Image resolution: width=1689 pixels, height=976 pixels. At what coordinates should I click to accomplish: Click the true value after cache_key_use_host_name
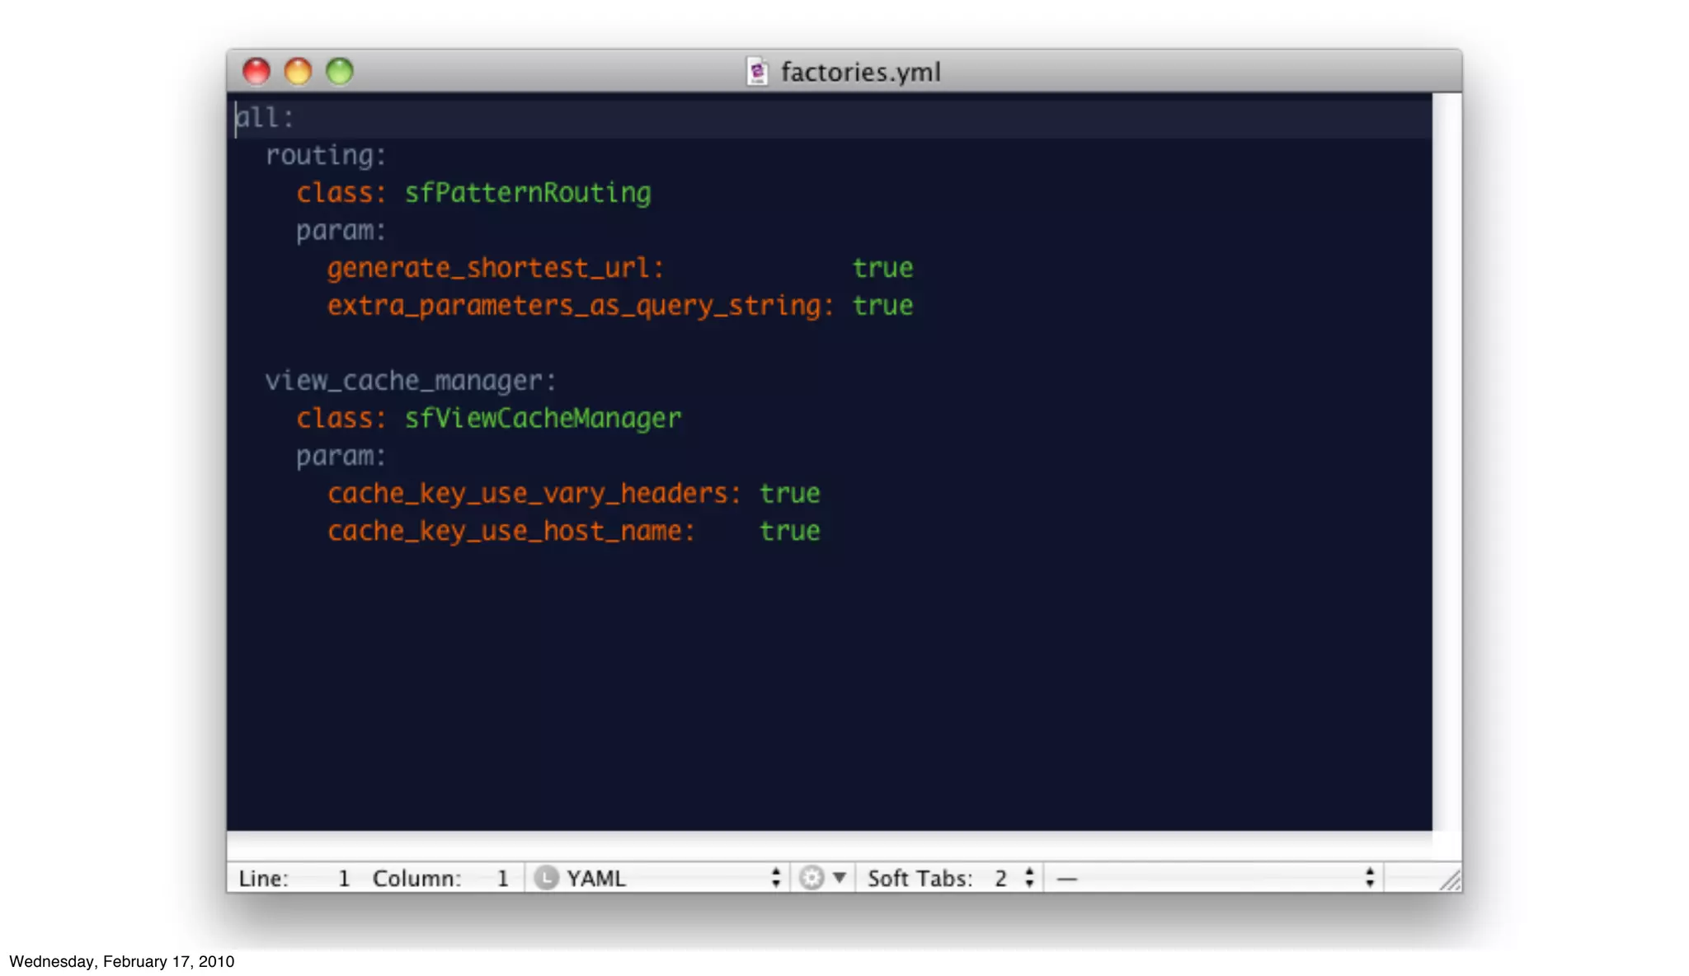[x=790, y=531]
